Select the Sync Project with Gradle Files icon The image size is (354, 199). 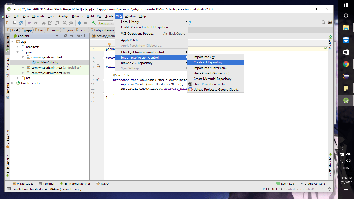click(21, 23)
